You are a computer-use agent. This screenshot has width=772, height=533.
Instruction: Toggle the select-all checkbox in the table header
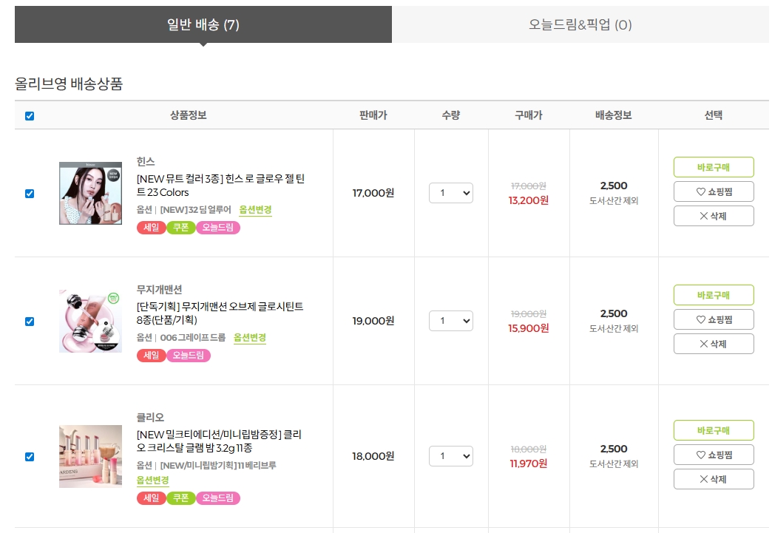(30, 116)
